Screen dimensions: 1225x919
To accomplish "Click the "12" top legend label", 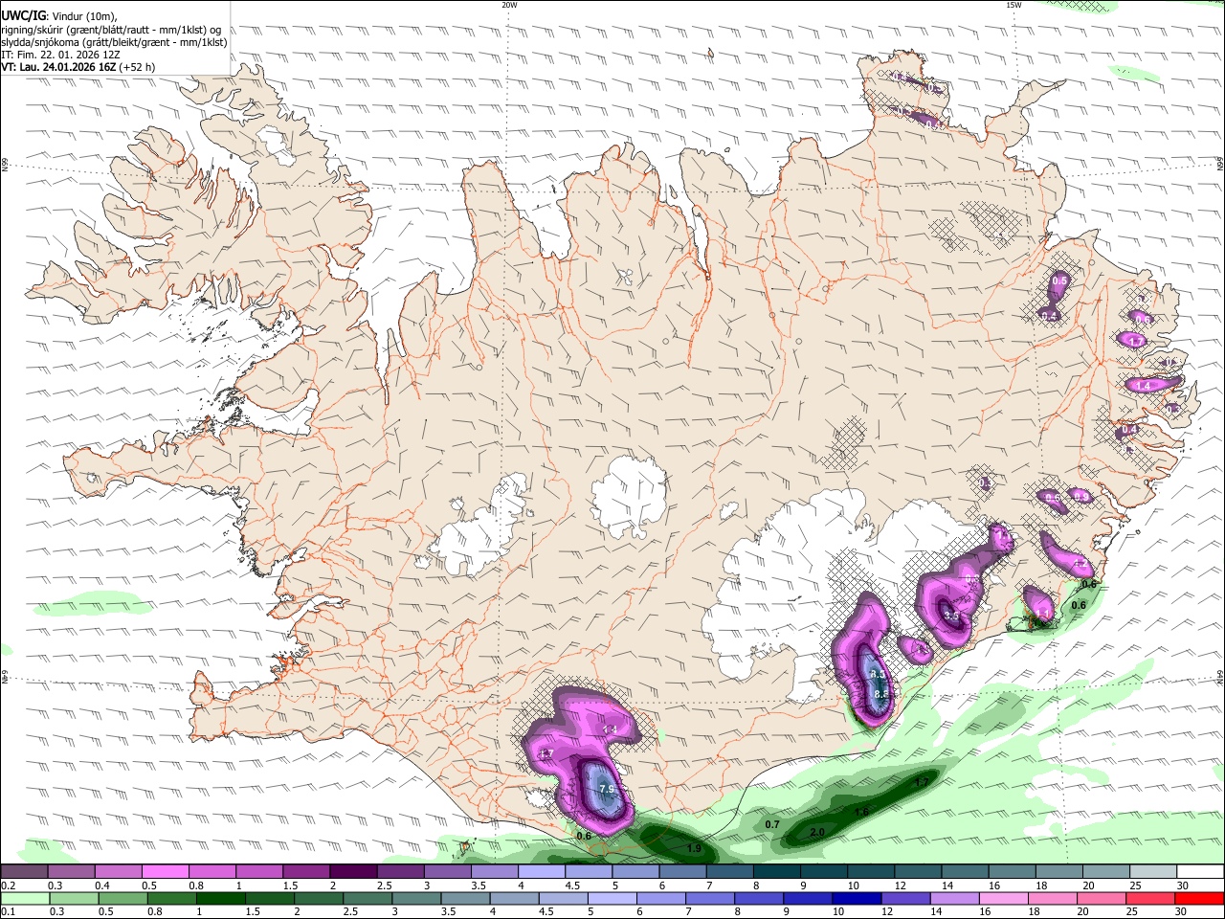I will point(901,885).
